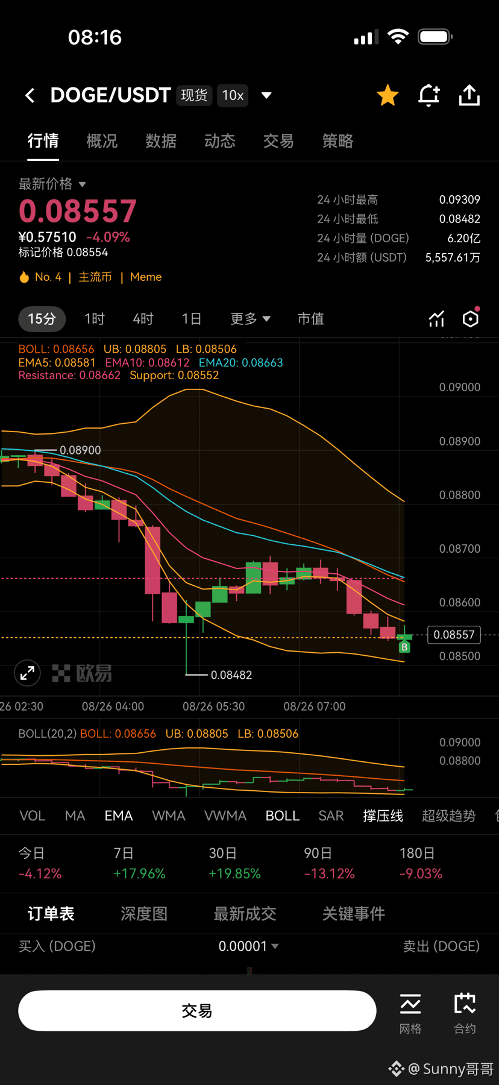Tap the current price label 0.08557 on axis

[x=454, y=635]
